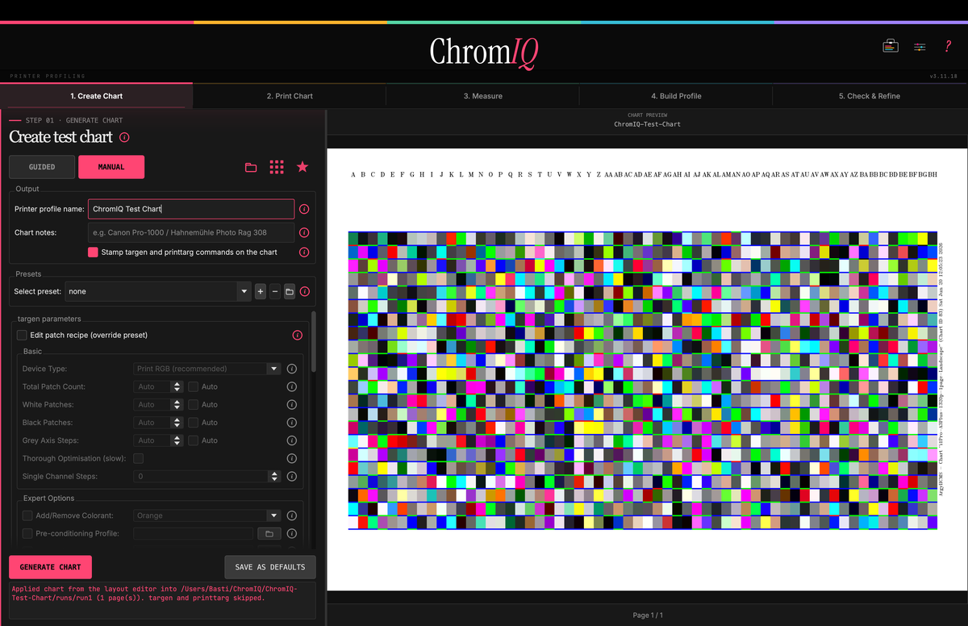Click GENERATE CHART button
This screenshot has height=626, width=968.
pyautogui.click(x=51, y=567)
